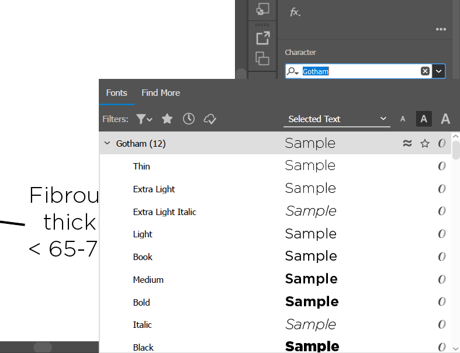Click the Bold Sample preview text
Screen dimensions: 460x353
[312, 302]
